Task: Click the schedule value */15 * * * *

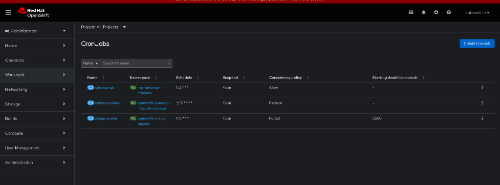Action: click(184, 103)
